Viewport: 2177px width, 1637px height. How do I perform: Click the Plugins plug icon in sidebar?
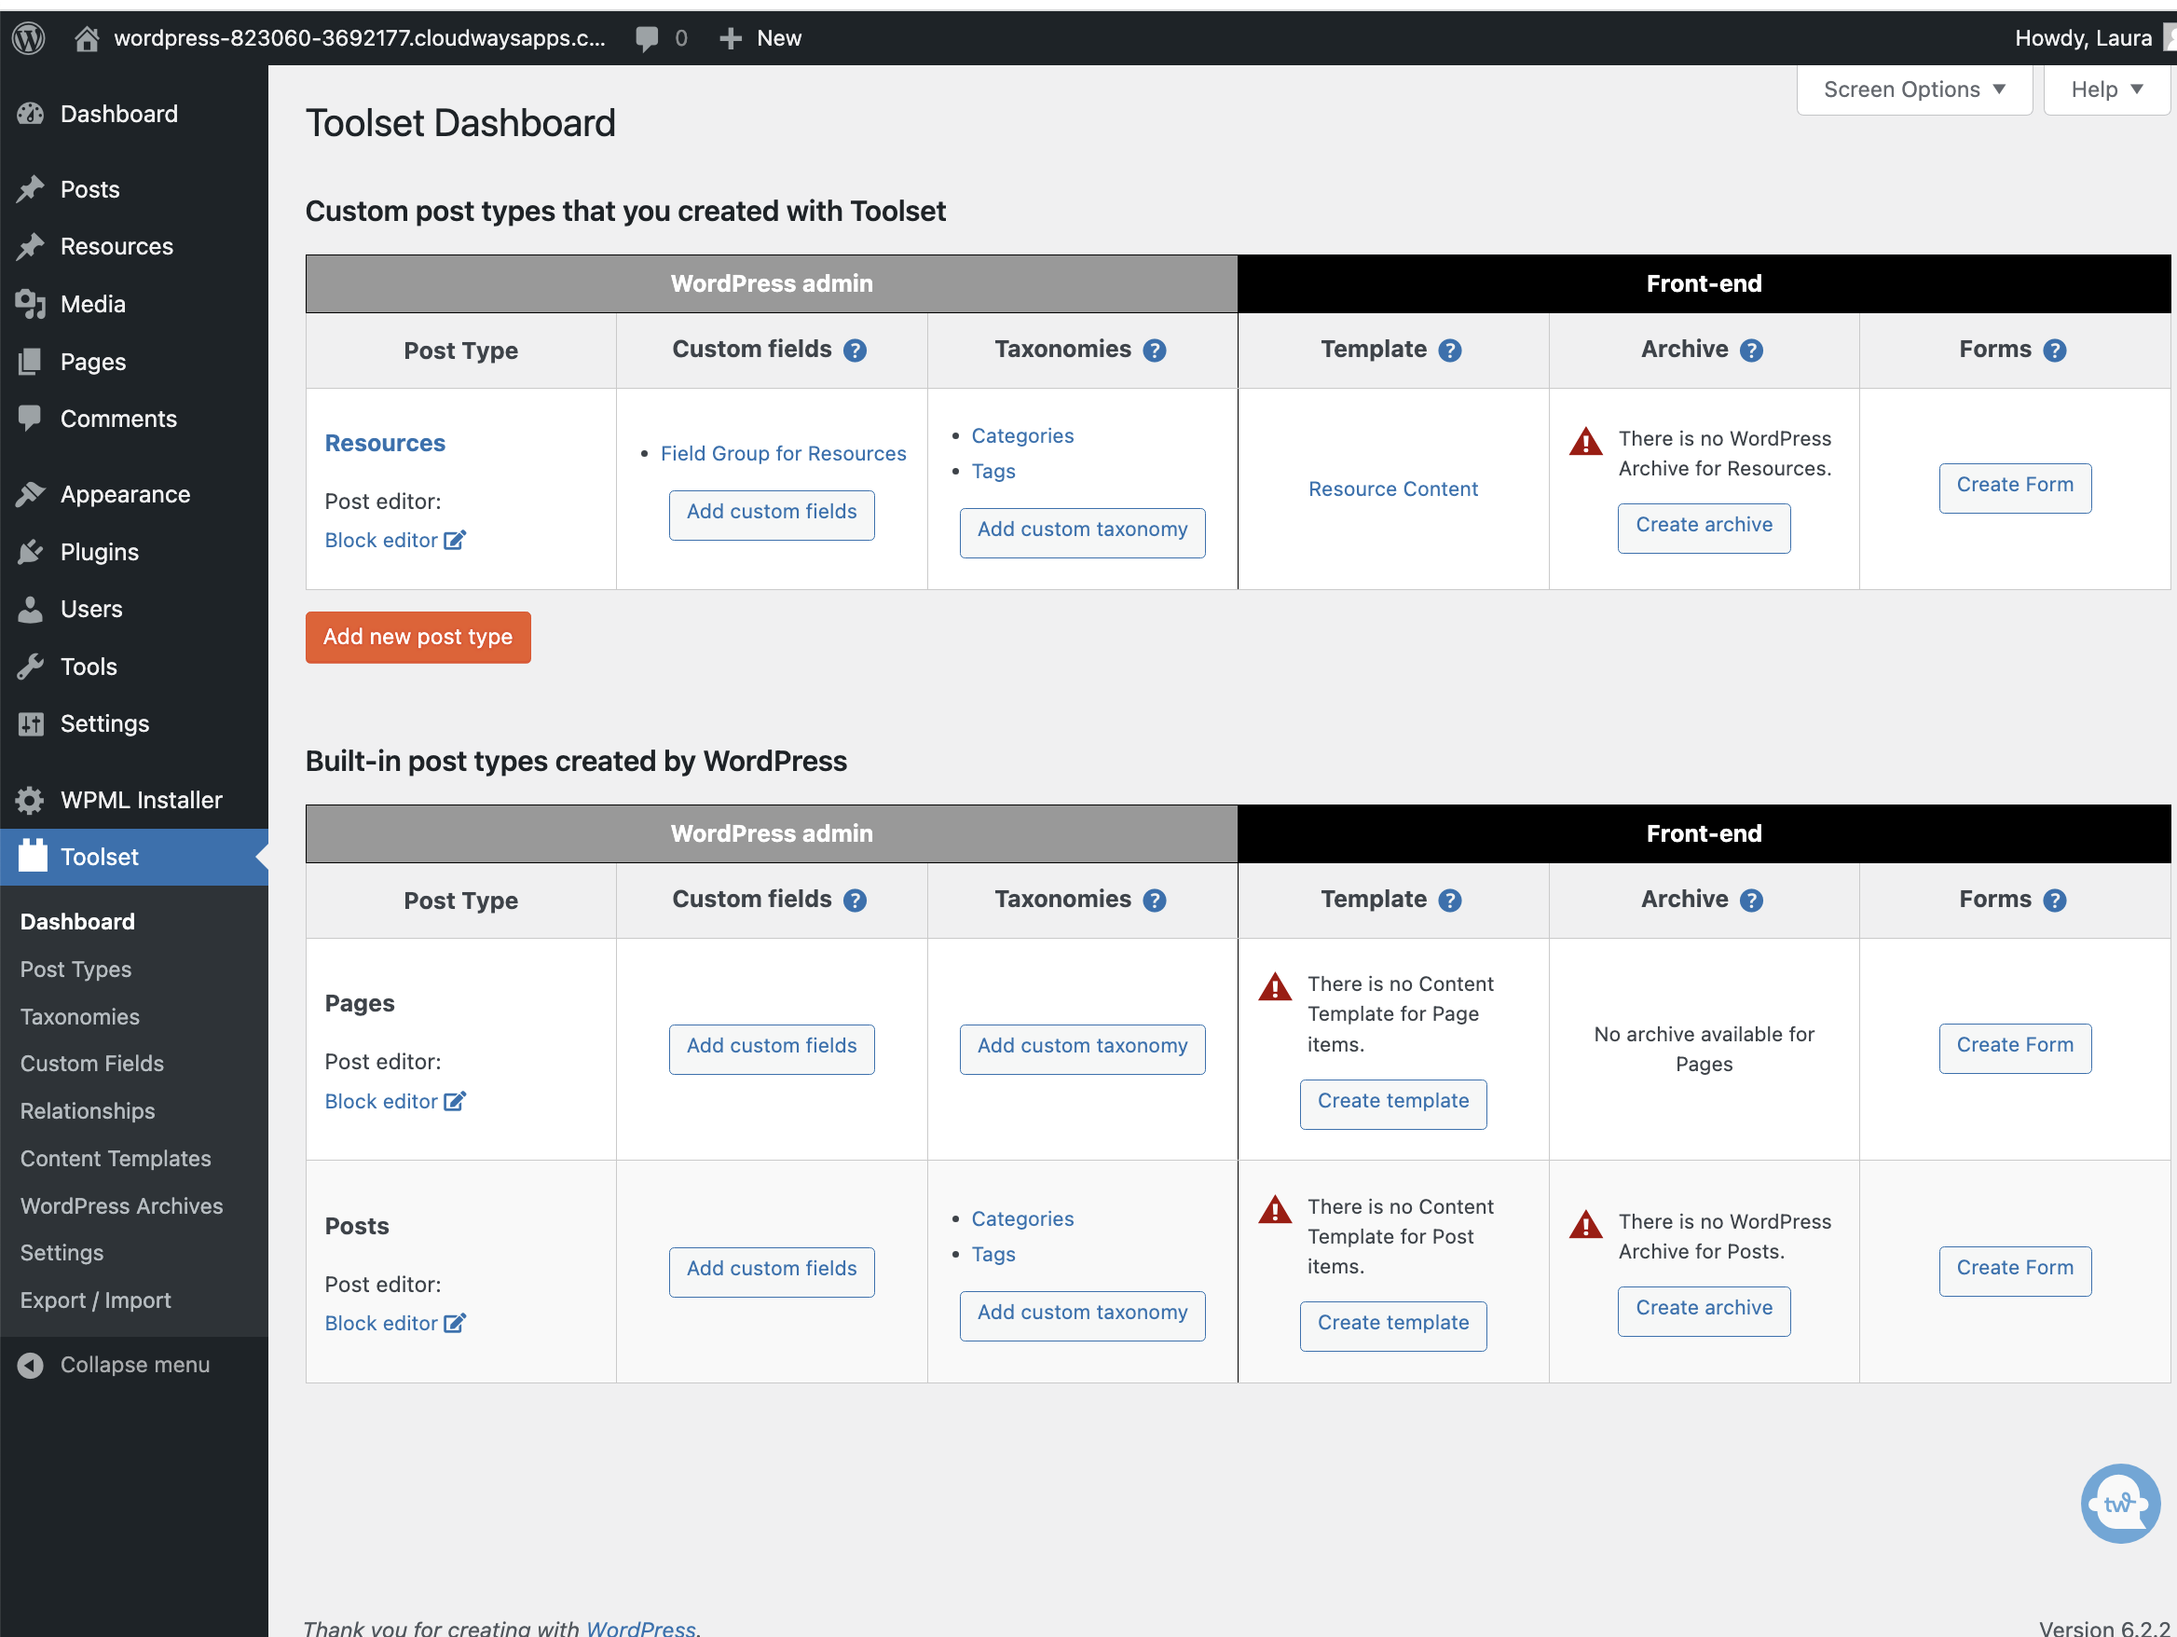point(31,552)
